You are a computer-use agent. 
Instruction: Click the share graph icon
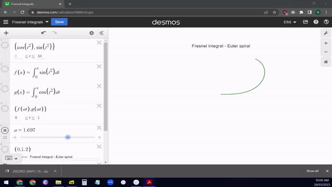coord(306,22)
